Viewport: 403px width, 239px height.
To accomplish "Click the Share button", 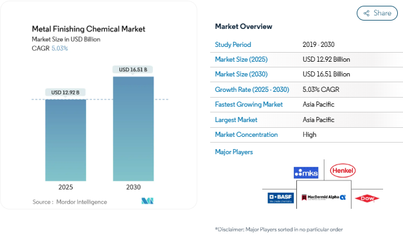I will [x=377, y=13].
